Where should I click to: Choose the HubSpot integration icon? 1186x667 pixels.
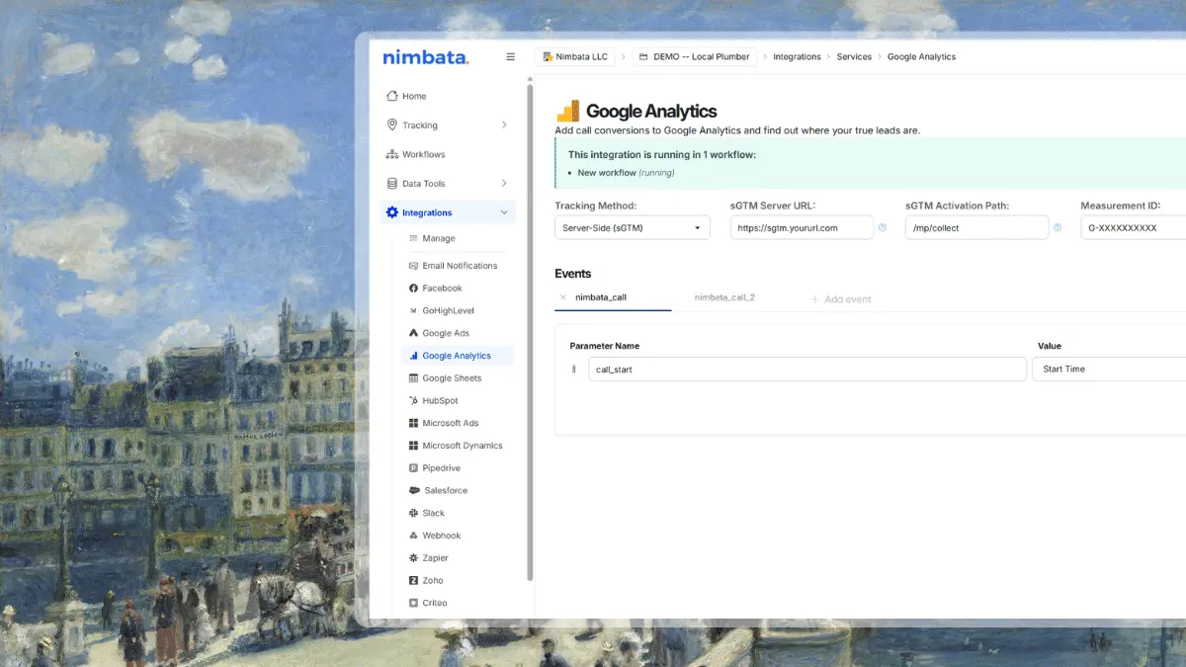413,401
